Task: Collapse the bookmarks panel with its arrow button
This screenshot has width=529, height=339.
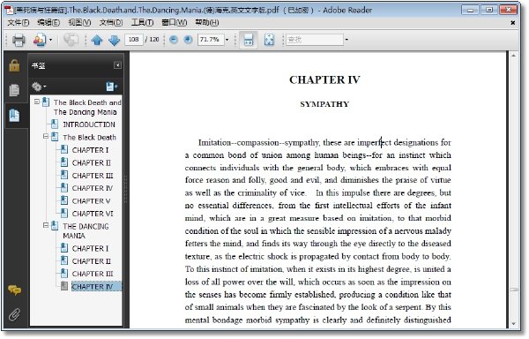Action: [x=117, y=65]
